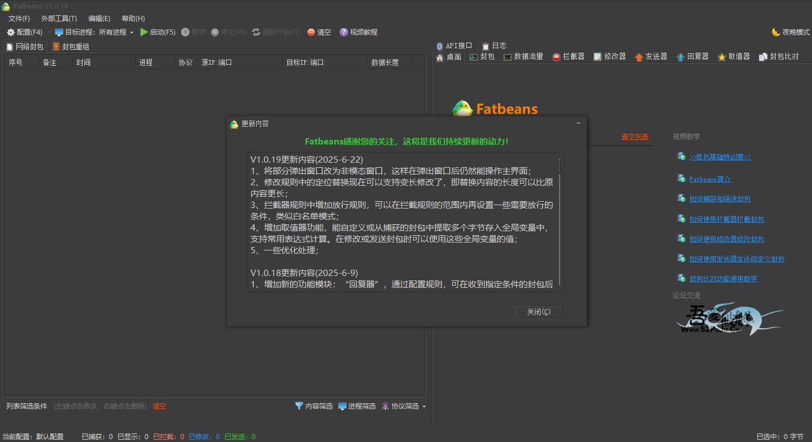Click the 启动(F5) green play icon

(144, 32)
